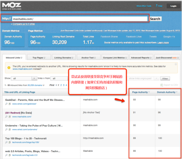The height and width of the screenshot is (159, 182).
Task: Click magnifier icon beside www.wired.com/geekdad/
Action: [6, 104]
